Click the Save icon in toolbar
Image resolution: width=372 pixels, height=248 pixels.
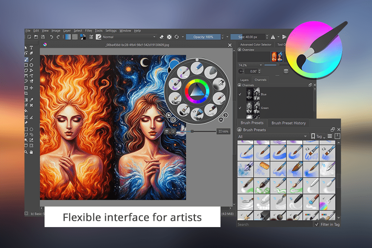click(43, 37)
